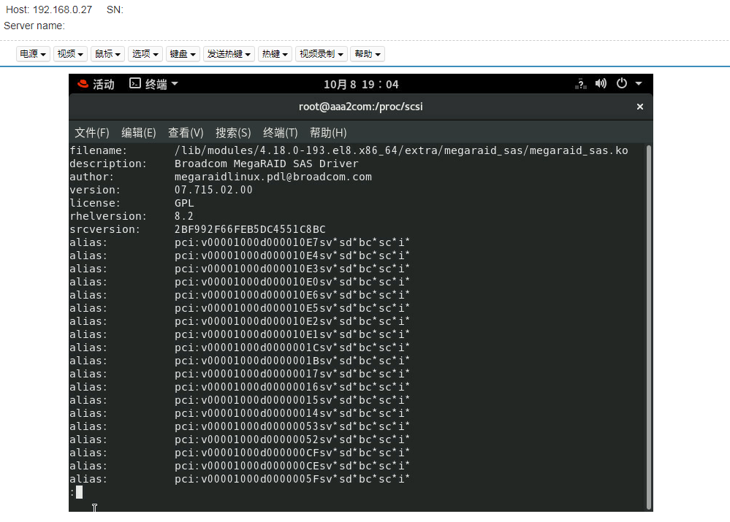
Task: Click srcversion 2BF992F66FEB5DC4551C8BC
Action: [x=250, y=229]
